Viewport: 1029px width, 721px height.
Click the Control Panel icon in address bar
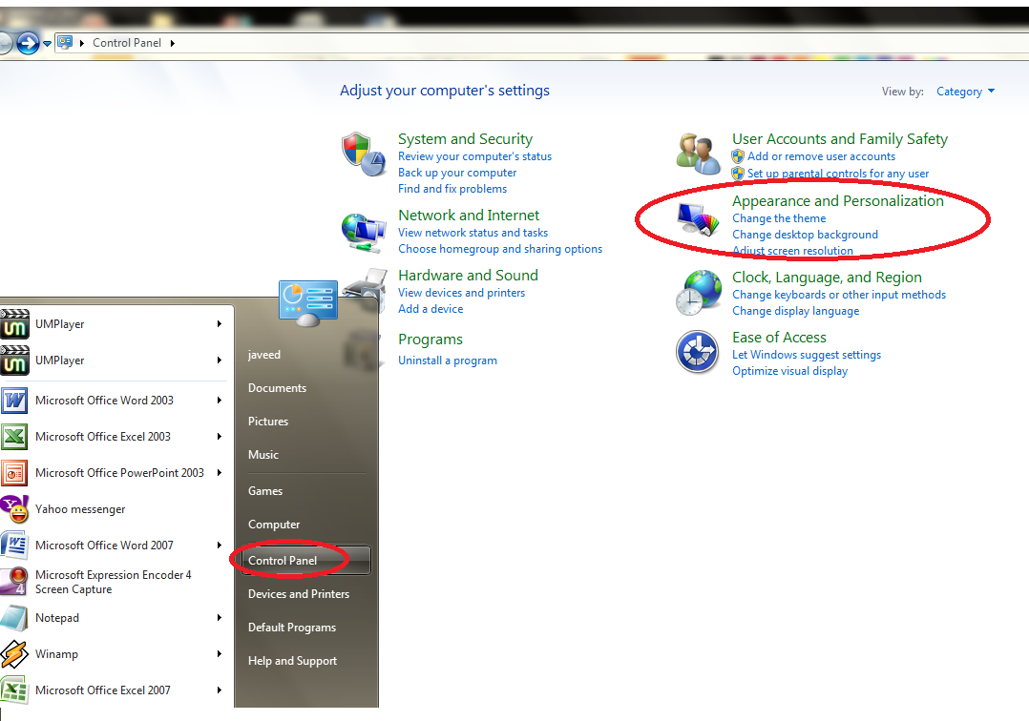click(x=65, y=43)
